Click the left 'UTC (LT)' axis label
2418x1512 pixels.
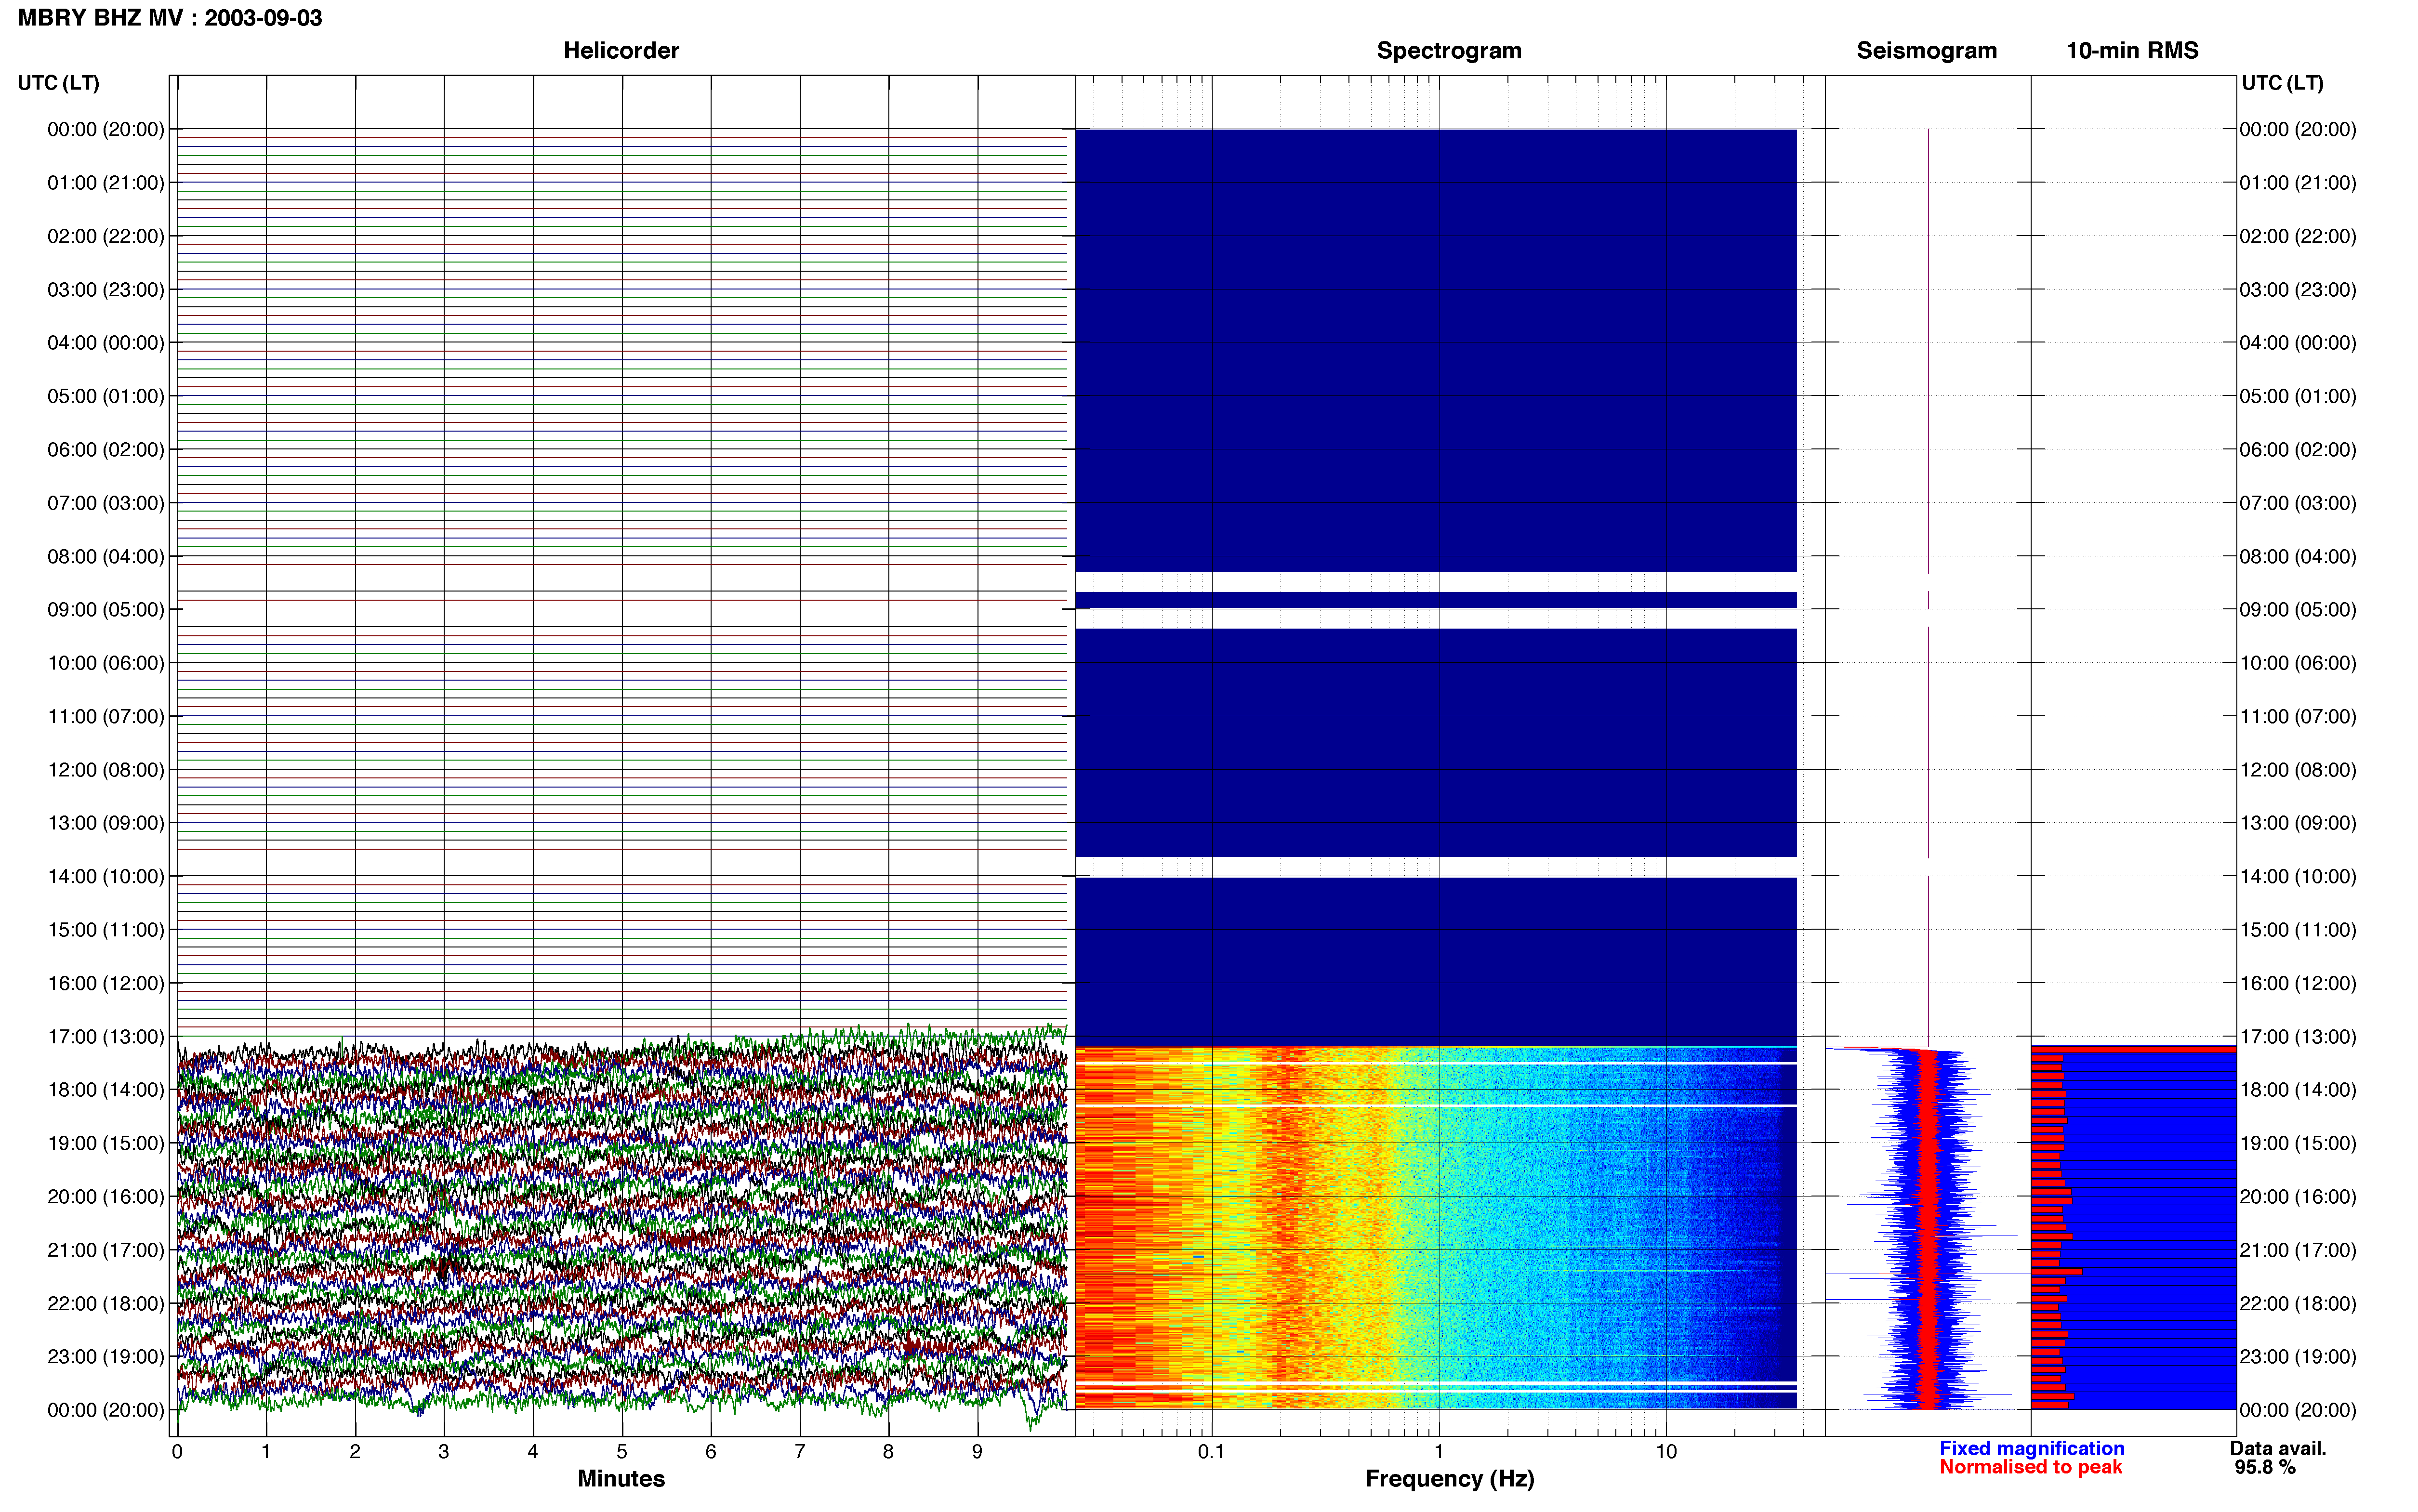pyautogui.click(x=58, y=82)
